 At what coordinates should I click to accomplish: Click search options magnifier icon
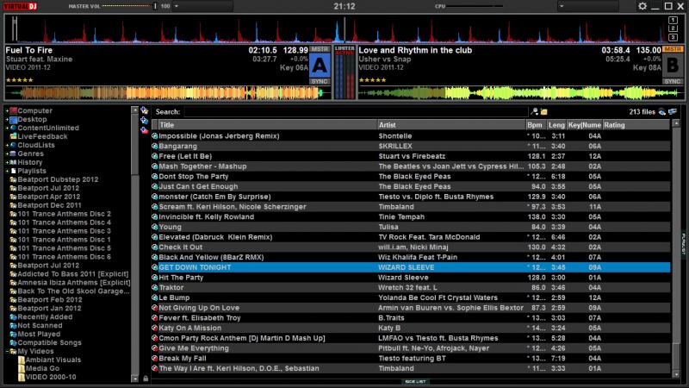534,112
